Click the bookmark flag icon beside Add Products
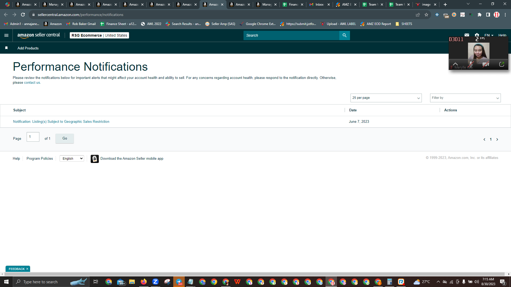This screenshot has height=287, width=511. click(6, 48)
